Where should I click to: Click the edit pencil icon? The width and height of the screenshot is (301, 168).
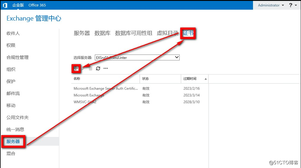click(x=83, y=68)
